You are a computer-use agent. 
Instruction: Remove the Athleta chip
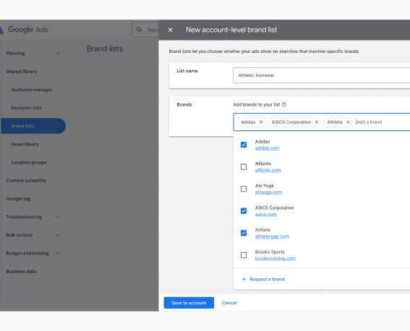pos(348,122)
